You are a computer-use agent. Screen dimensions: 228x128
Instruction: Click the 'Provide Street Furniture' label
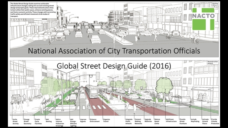(183, 121)
